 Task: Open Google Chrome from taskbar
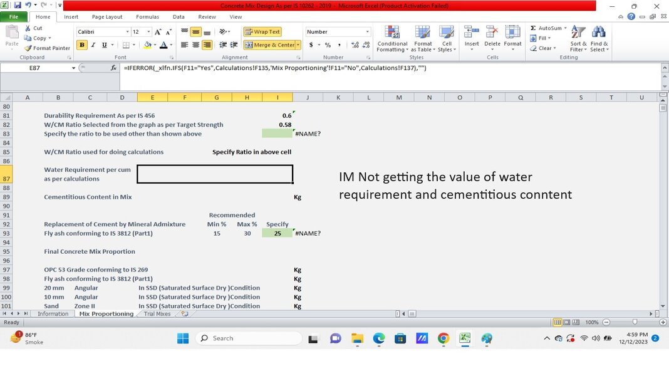pos(443,338)
